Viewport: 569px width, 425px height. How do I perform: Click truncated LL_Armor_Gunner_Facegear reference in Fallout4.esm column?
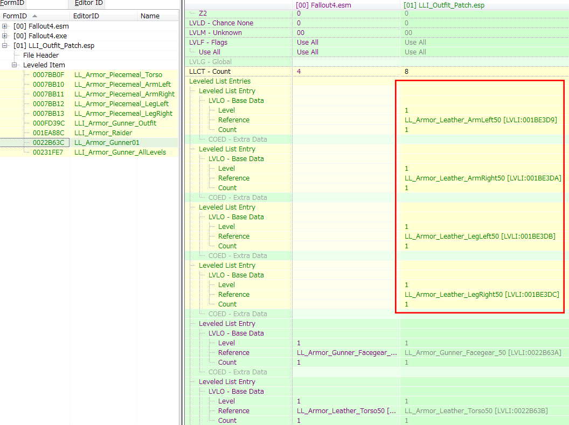(347, 353)
